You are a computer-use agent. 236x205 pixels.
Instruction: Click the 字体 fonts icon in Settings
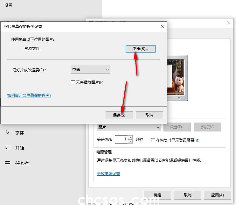click(8, 133)
